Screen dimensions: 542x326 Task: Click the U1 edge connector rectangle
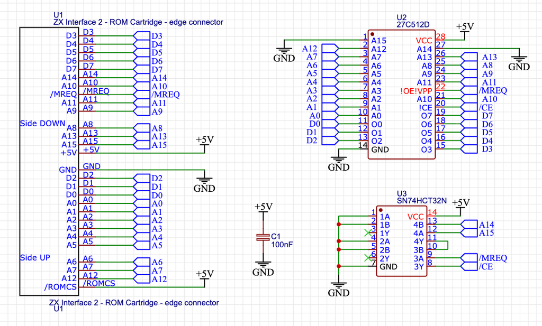[x=49, y=162]
